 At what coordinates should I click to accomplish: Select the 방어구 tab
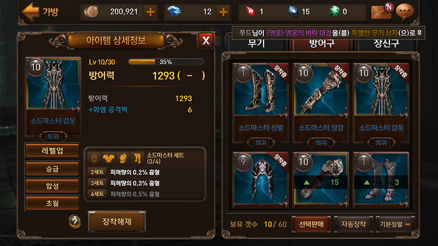coord(322,44)
